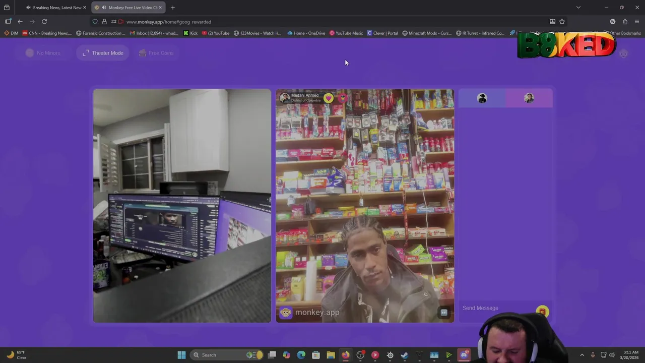Viewport: 645px width, 363px height.
Task: Open Firefox from the taskbar
Action: tap(345, 355)
